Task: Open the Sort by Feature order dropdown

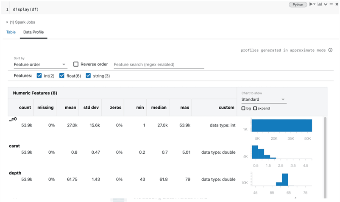Action: 40,65
